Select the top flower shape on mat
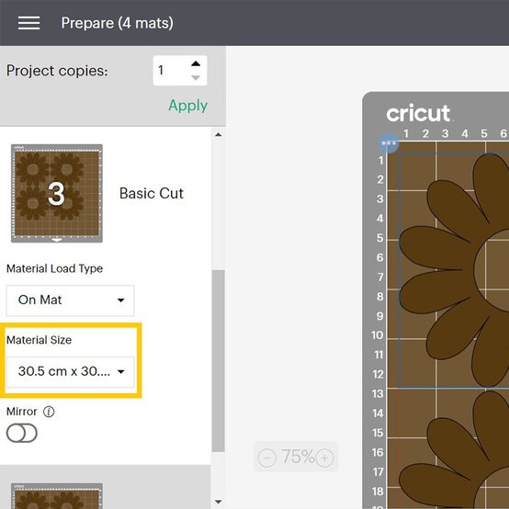 (455, 270)
